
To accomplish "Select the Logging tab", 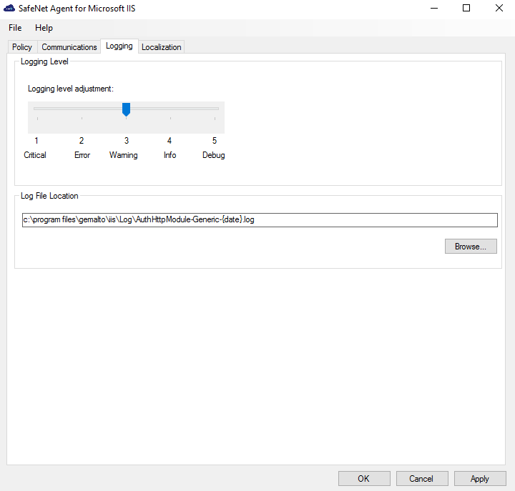I will pos(119,46).
